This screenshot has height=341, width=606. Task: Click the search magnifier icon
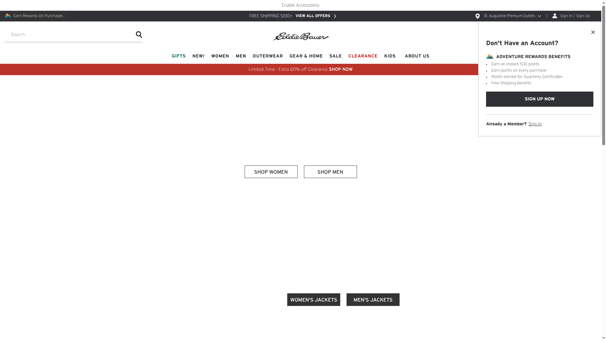(139, 34)
